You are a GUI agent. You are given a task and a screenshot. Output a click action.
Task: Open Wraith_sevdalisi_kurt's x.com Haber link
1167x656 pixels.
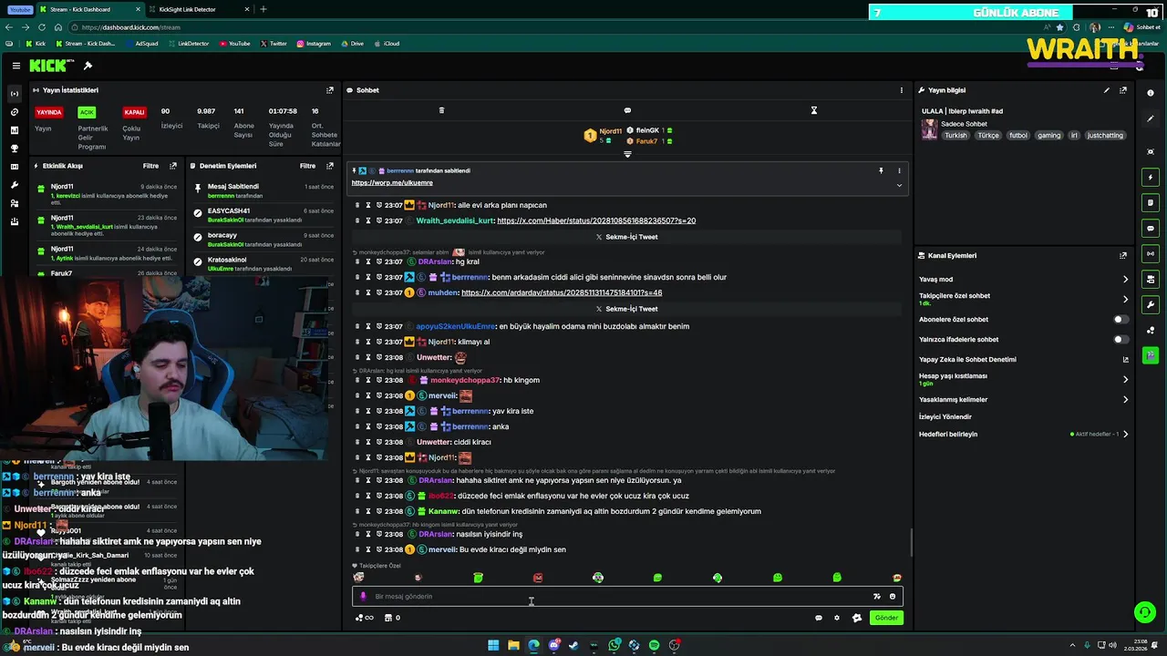596,220
